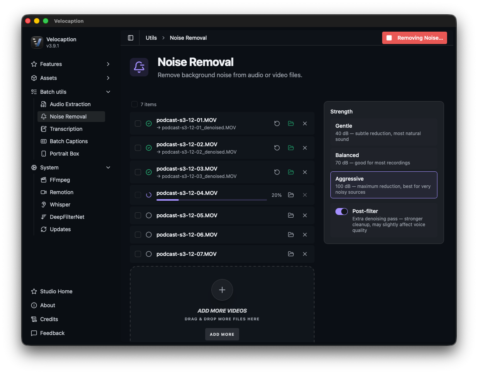The image size is (478, 374).
Task: Toggle the sidebar panel icon
Action: pos(131,38)
